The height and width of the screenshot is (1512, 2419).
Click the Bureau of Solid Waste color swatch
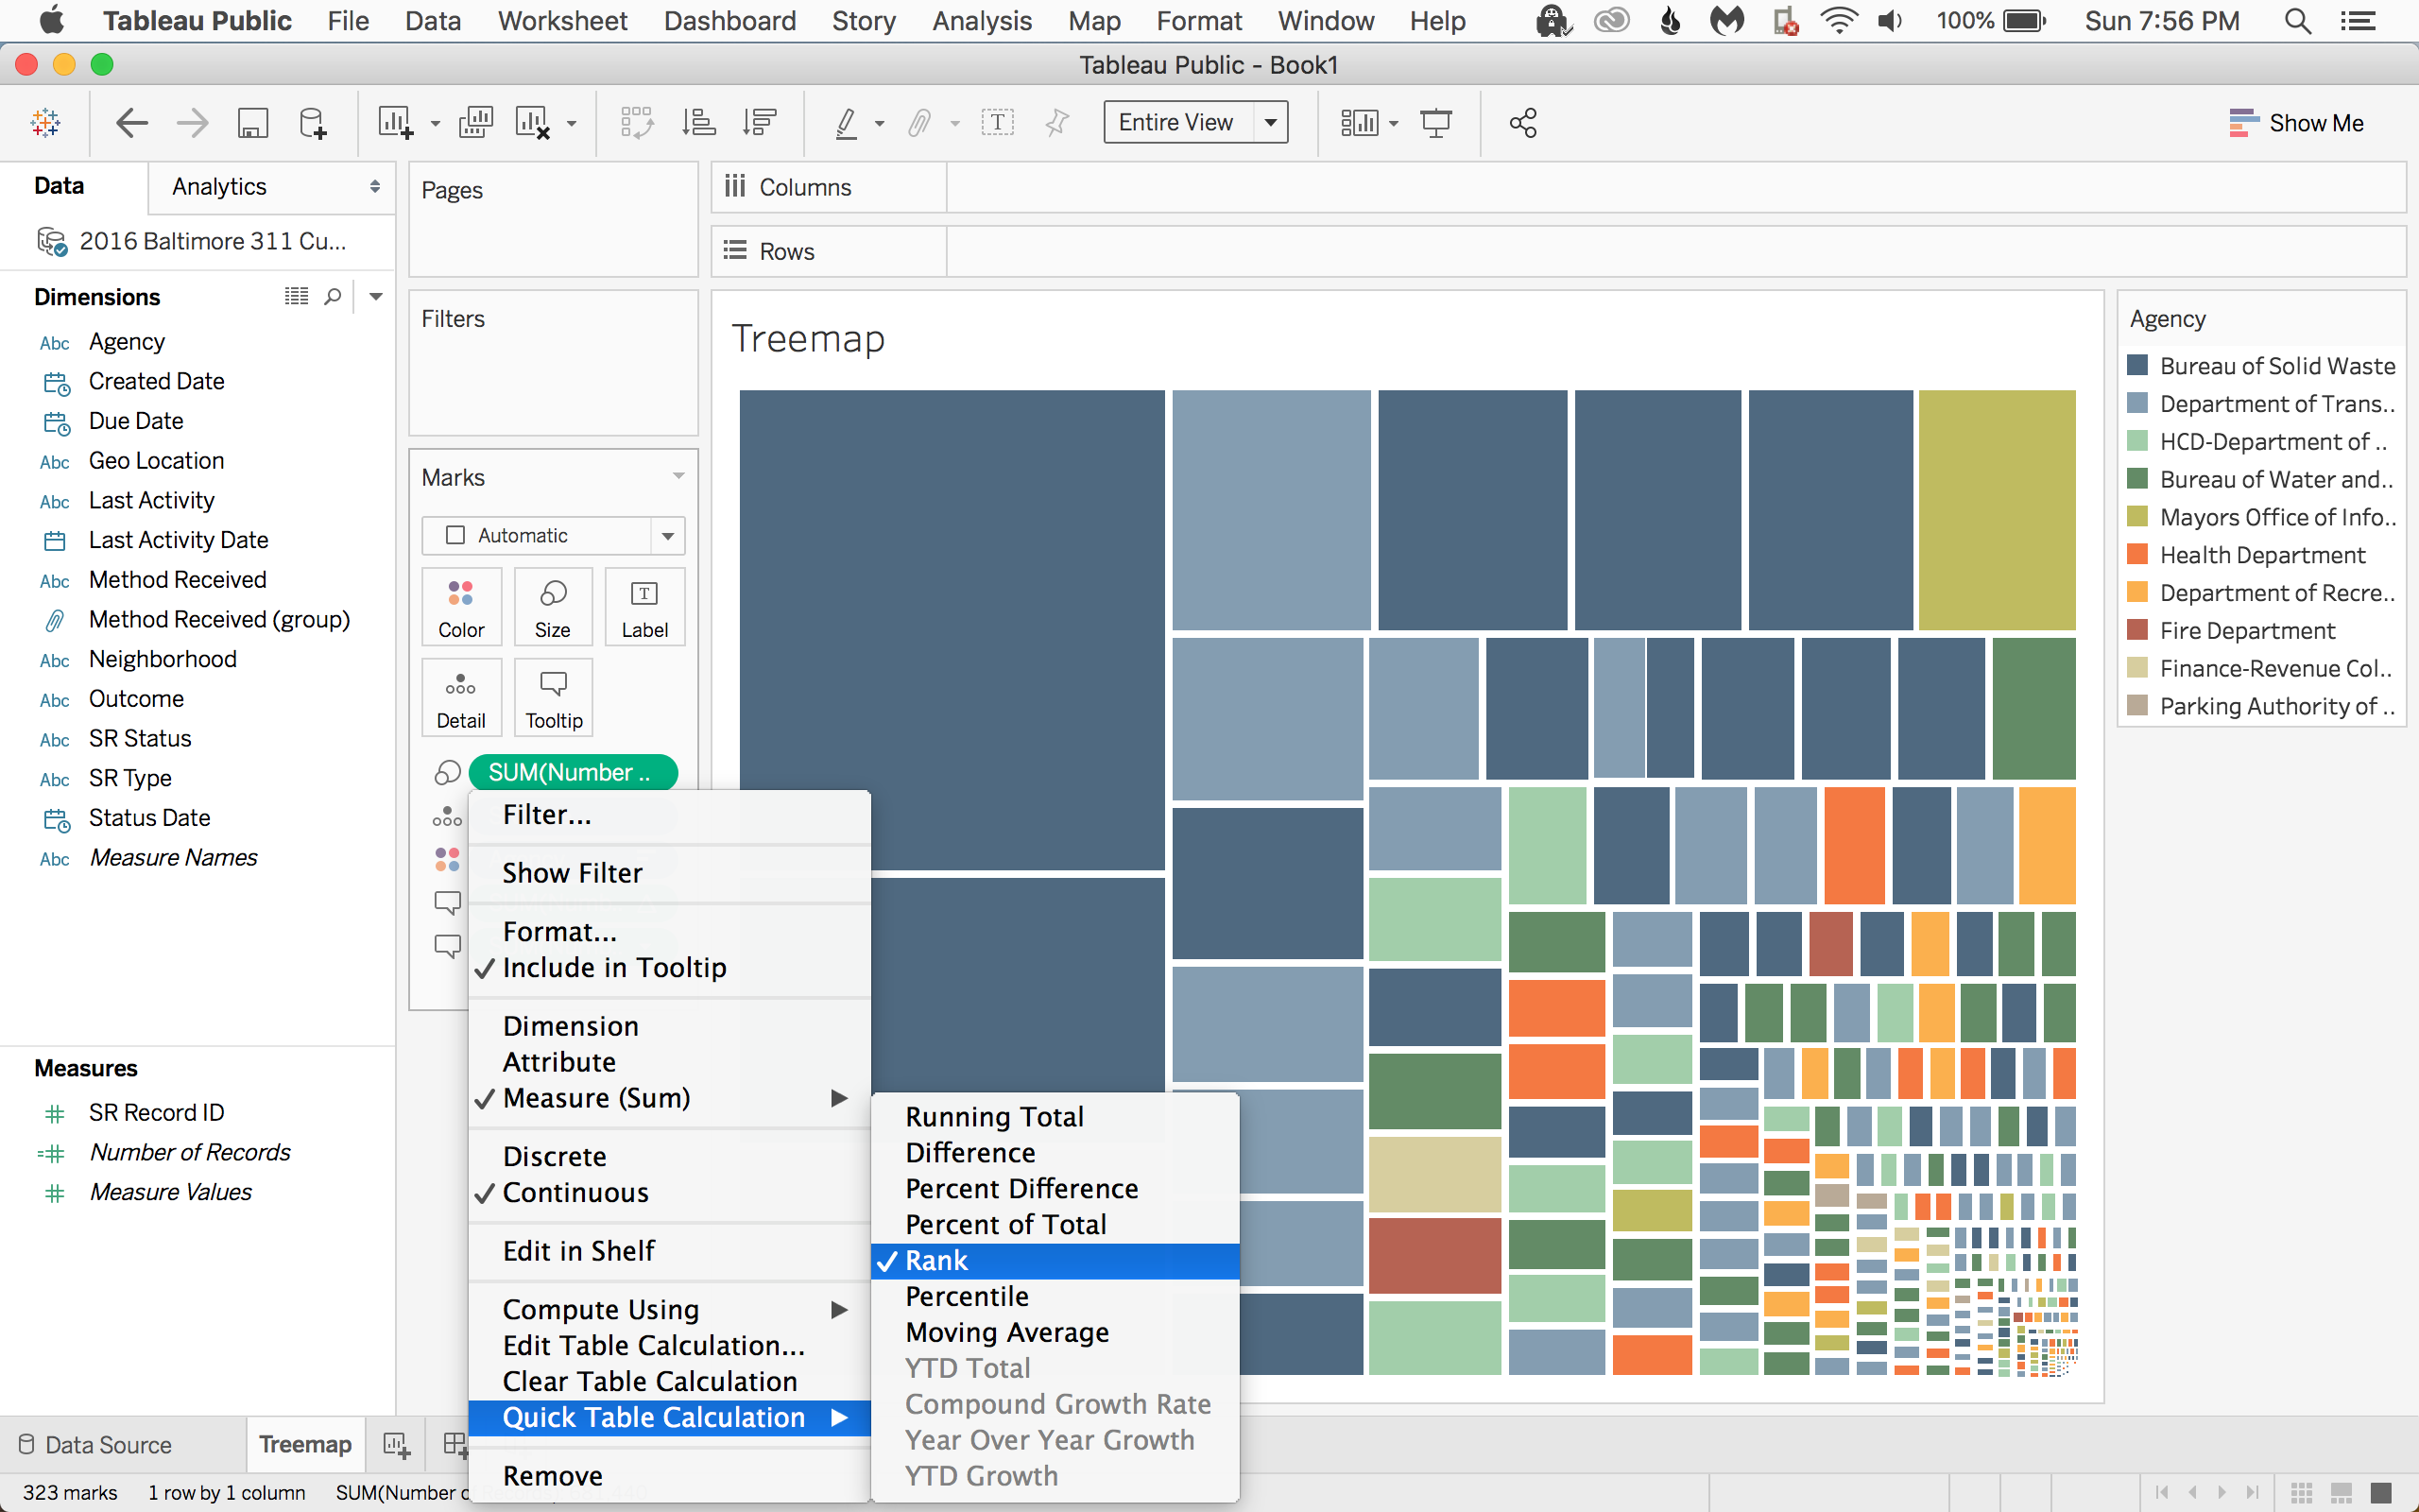pyautogui.click(x=2138, y=366)
